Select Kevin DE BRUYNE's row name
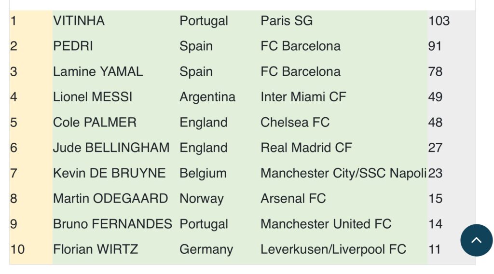The width and height of the screenshot is (494, 274). click(109, 173)
